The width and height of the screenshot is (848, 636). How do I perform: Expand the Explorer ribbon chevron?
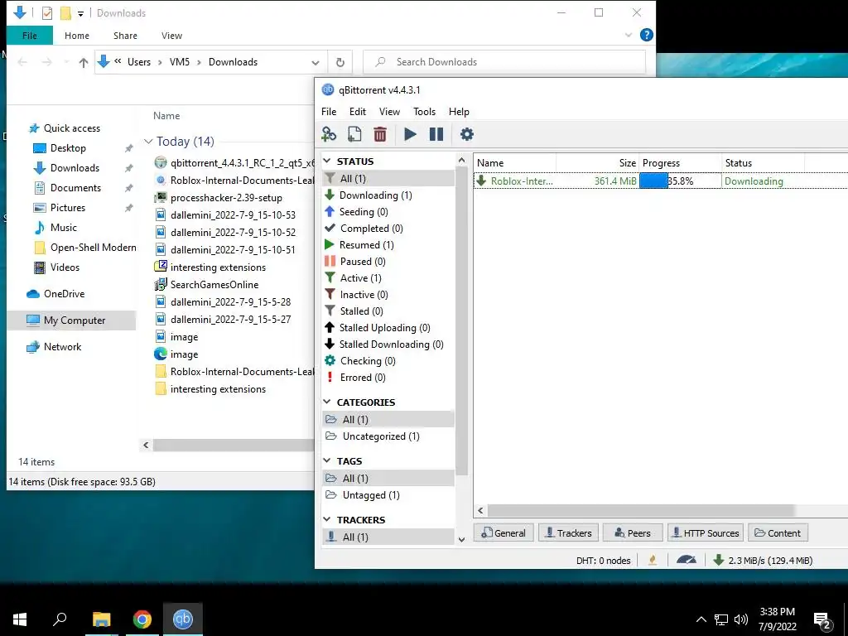(629, 35)
